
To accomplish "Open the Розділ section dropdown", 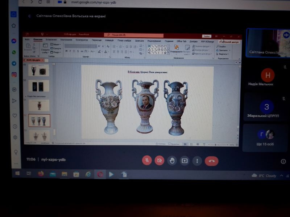I will click(x=56, y=52).
